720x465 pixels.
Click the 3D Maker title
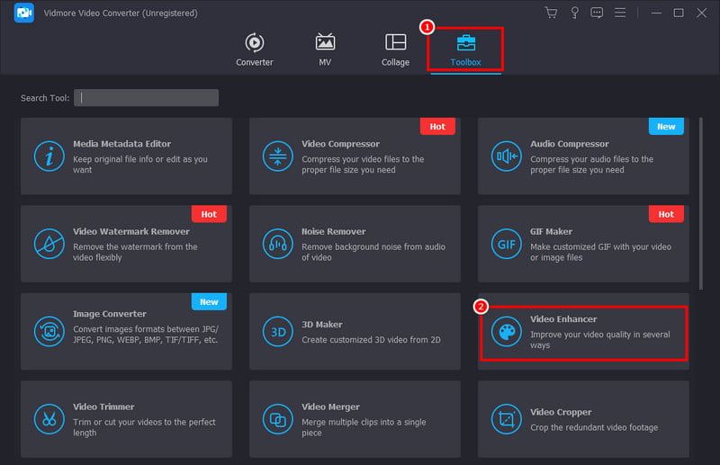[322, 325]
